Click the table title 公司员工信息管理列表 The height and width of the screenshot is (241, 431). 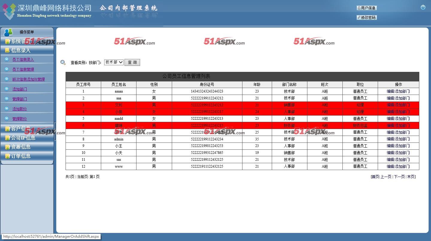pos(186,76)
